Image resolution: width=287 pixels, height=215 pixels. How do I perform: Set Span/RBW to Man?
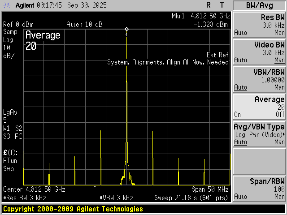[x=279, y=197]
